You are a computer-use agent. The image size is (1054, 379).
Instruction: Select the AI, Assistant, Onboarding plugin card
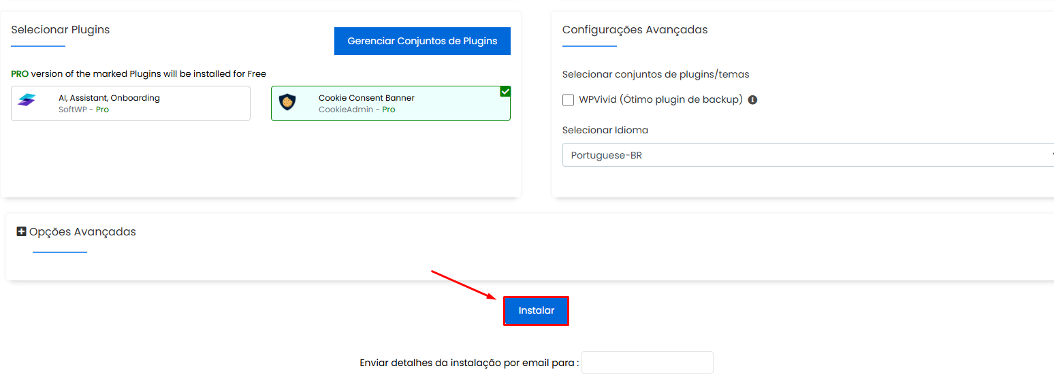(x=131, y=103)
